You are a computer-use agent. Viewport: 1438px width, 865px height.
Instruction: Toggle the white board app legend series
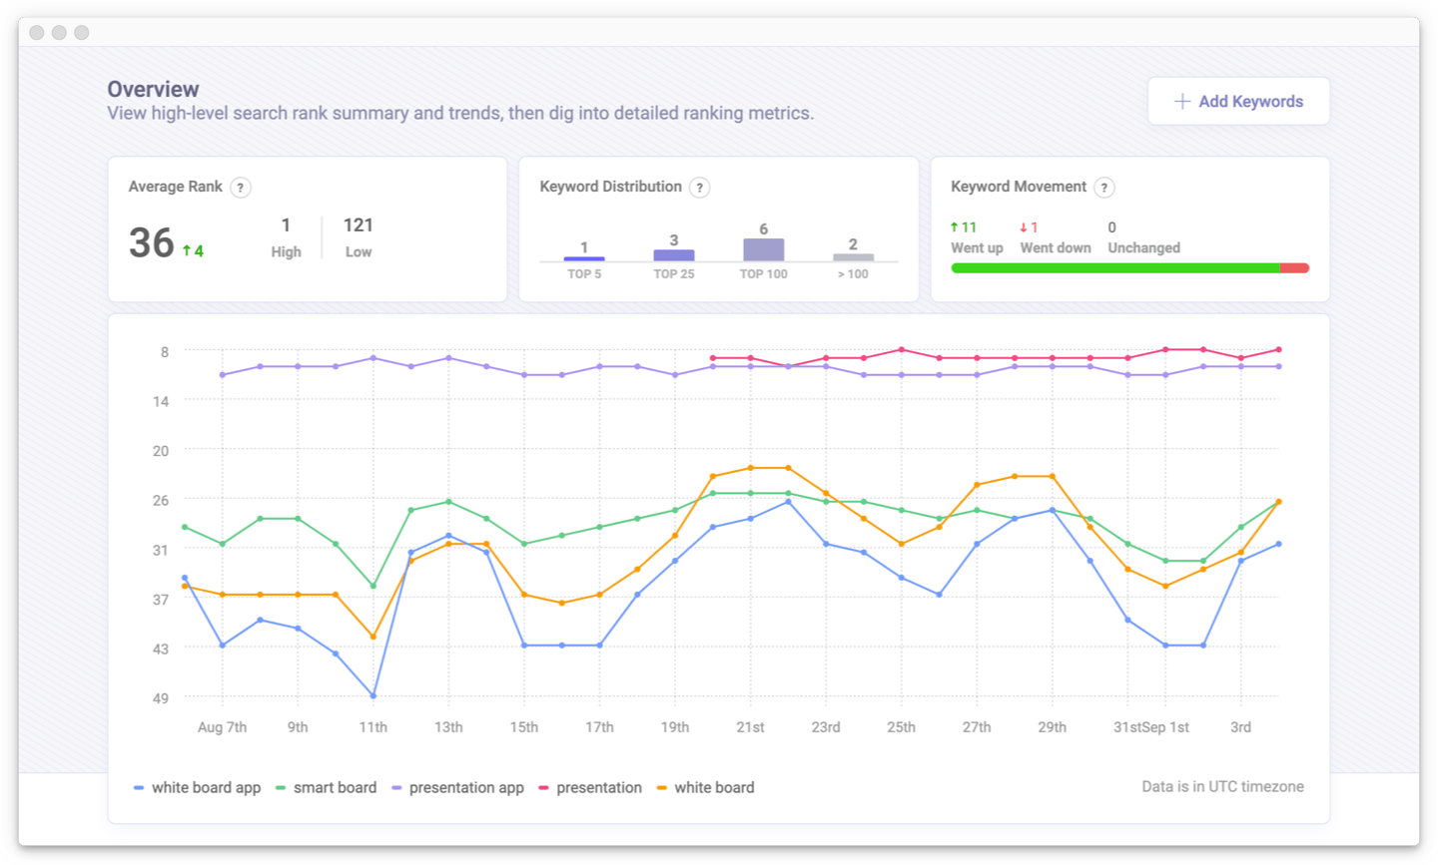pyautogui.click(x=197, y=787)
